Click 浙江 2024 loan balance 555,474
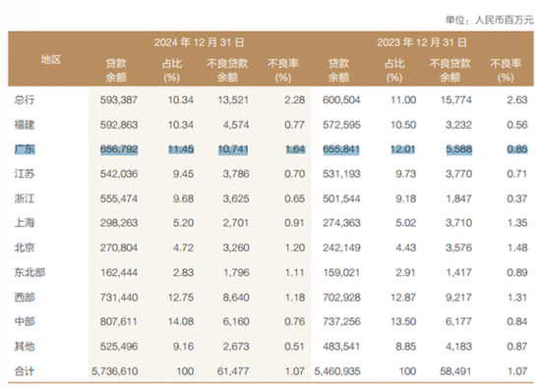 point(119,198)
